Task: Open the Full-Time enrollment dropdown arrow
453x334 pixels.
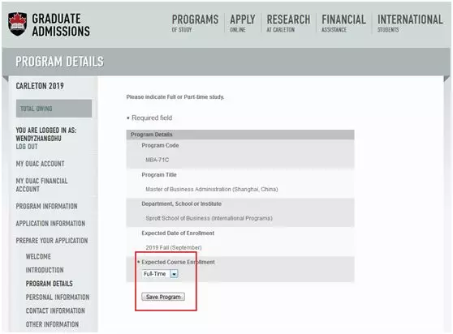Action: [174, 274]
